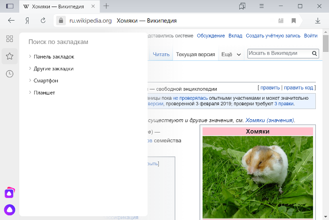This screenshot has width=329, height=220.
Task: Open the Обсуждение link
Action: (211, 36)
